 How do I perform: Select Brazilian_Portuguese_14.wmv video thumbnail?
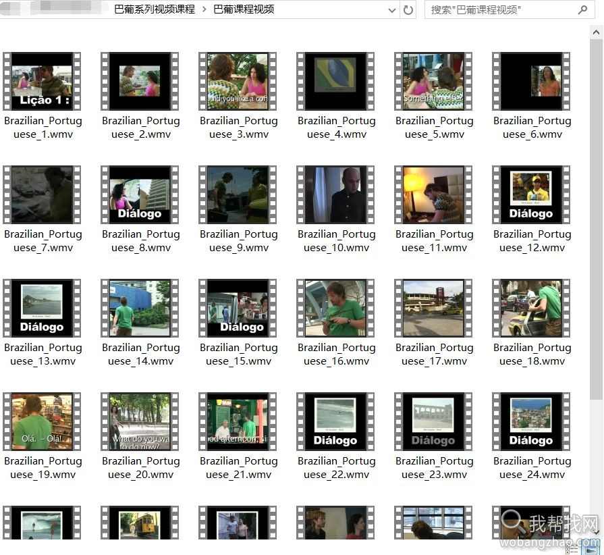(140, 308)
